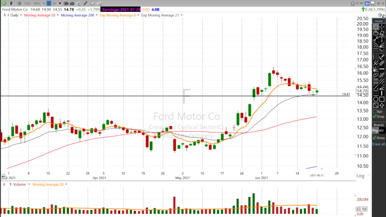
Task: Click the move-window cross arrows icon
Action: coord(379,4)
